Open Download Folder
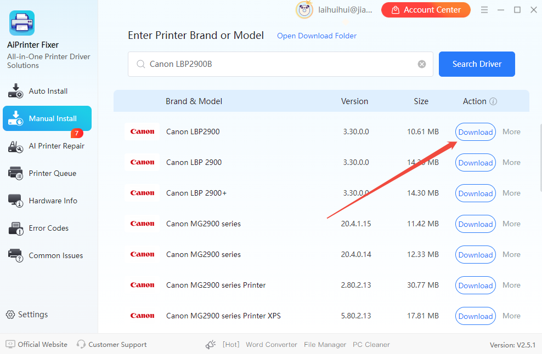 317,36
